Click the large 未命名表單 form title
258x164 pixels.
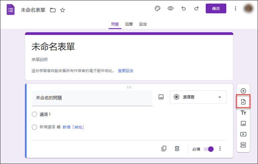(x=53, y=47)
